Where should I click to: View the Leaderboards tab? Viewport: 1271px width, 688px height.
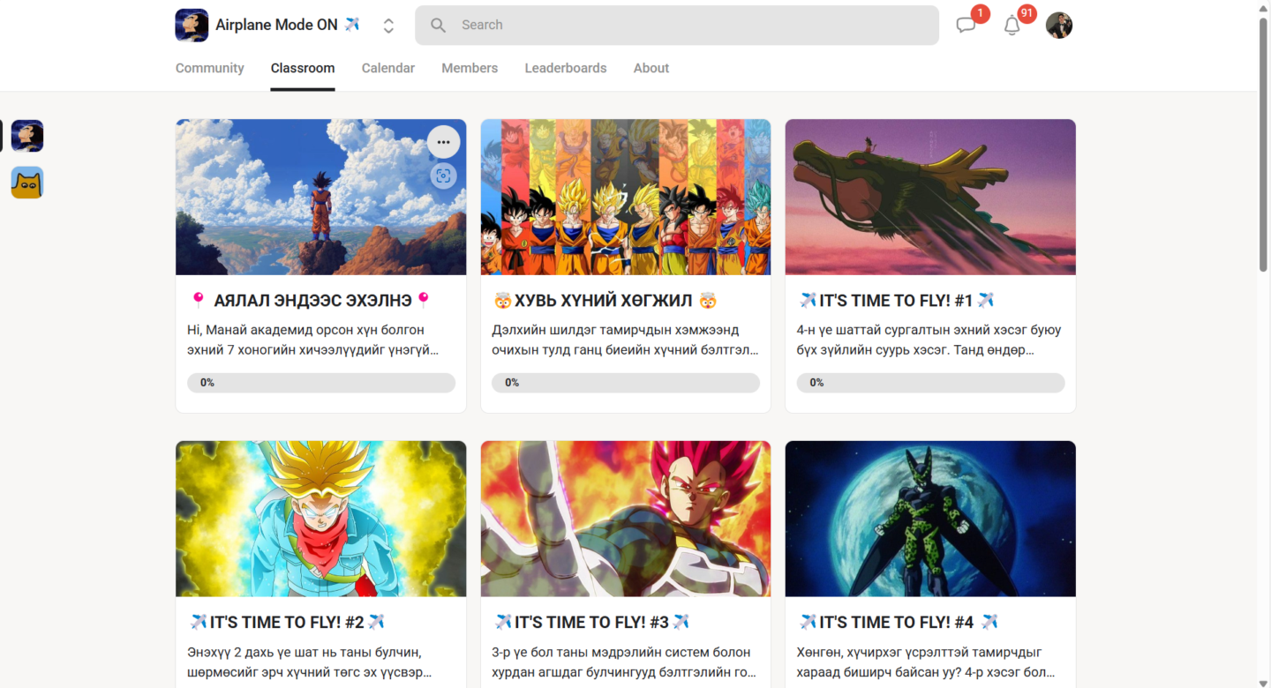[x=566, y=68]
